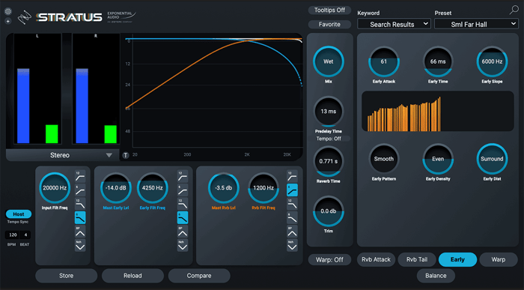Viewport: 524px width, 290px height.
Task: Click the orange early reflections pattern display
Action: 438,111
